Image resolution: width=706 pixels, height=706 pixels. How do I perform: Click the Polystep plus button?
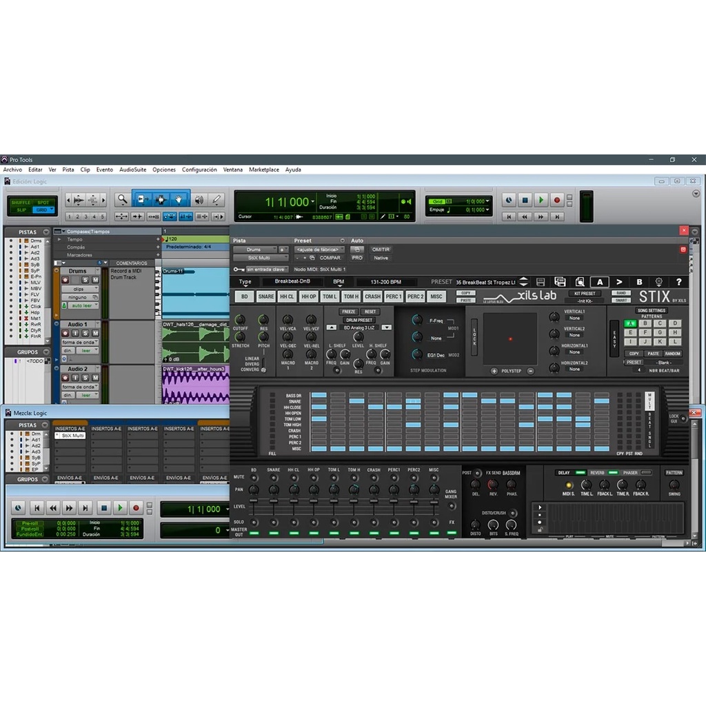click(x=494, y=371)
